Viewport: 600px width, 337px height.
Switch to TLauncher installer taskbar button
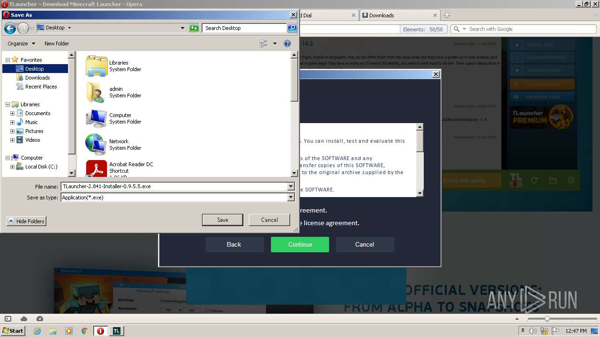116,331
